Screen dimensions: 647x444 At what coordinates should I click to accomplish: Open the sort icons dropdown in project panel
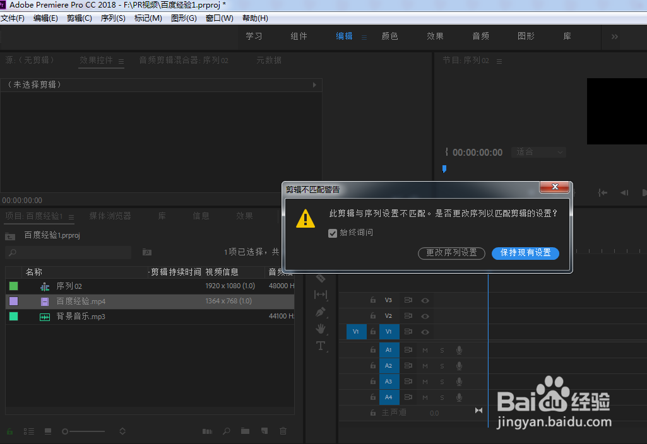tap(122, 431)
